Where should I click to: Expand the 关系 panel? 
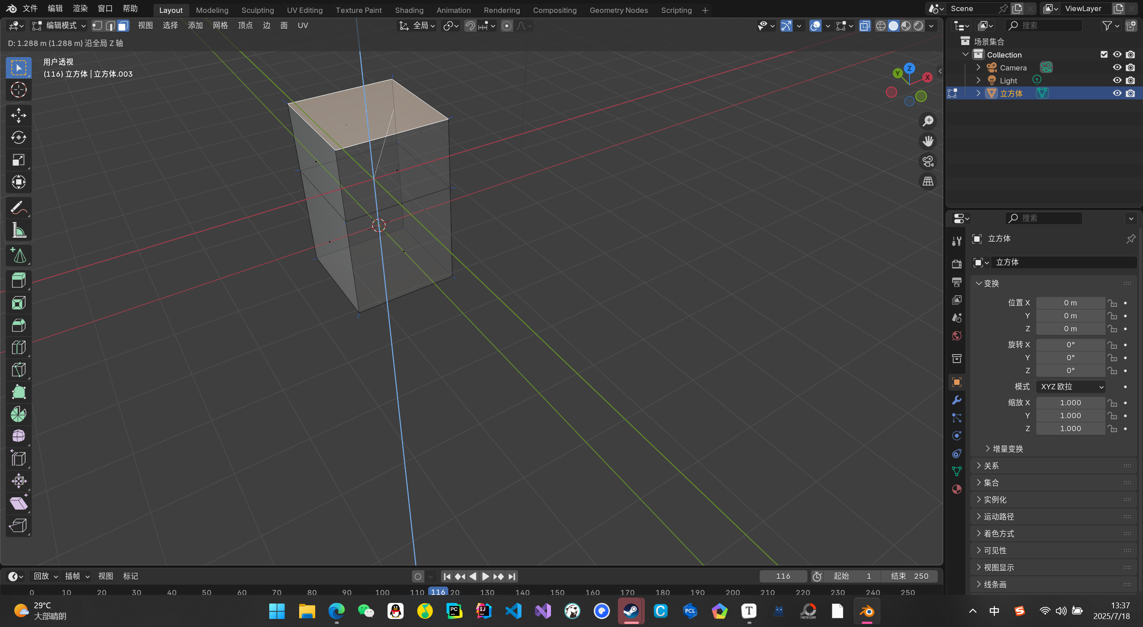pos(991,466)
